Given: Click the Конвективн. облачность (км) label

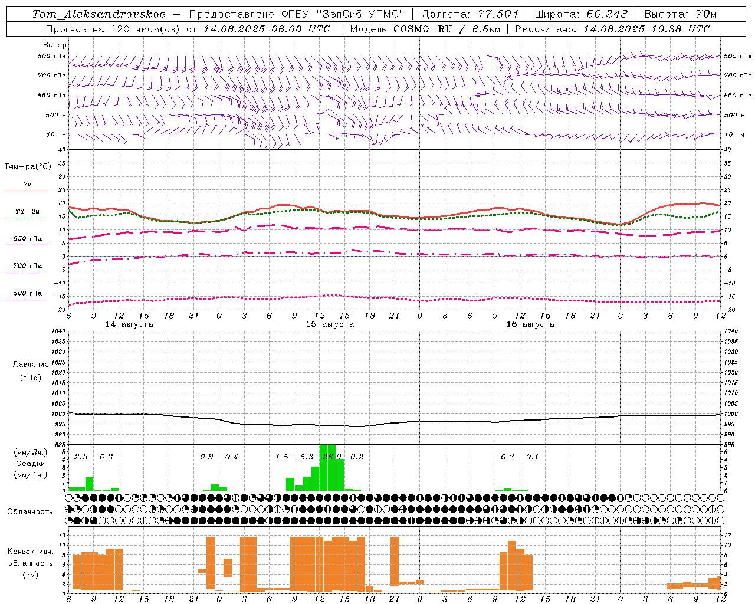Looking at the screenshot, I should tap(31, 563).
